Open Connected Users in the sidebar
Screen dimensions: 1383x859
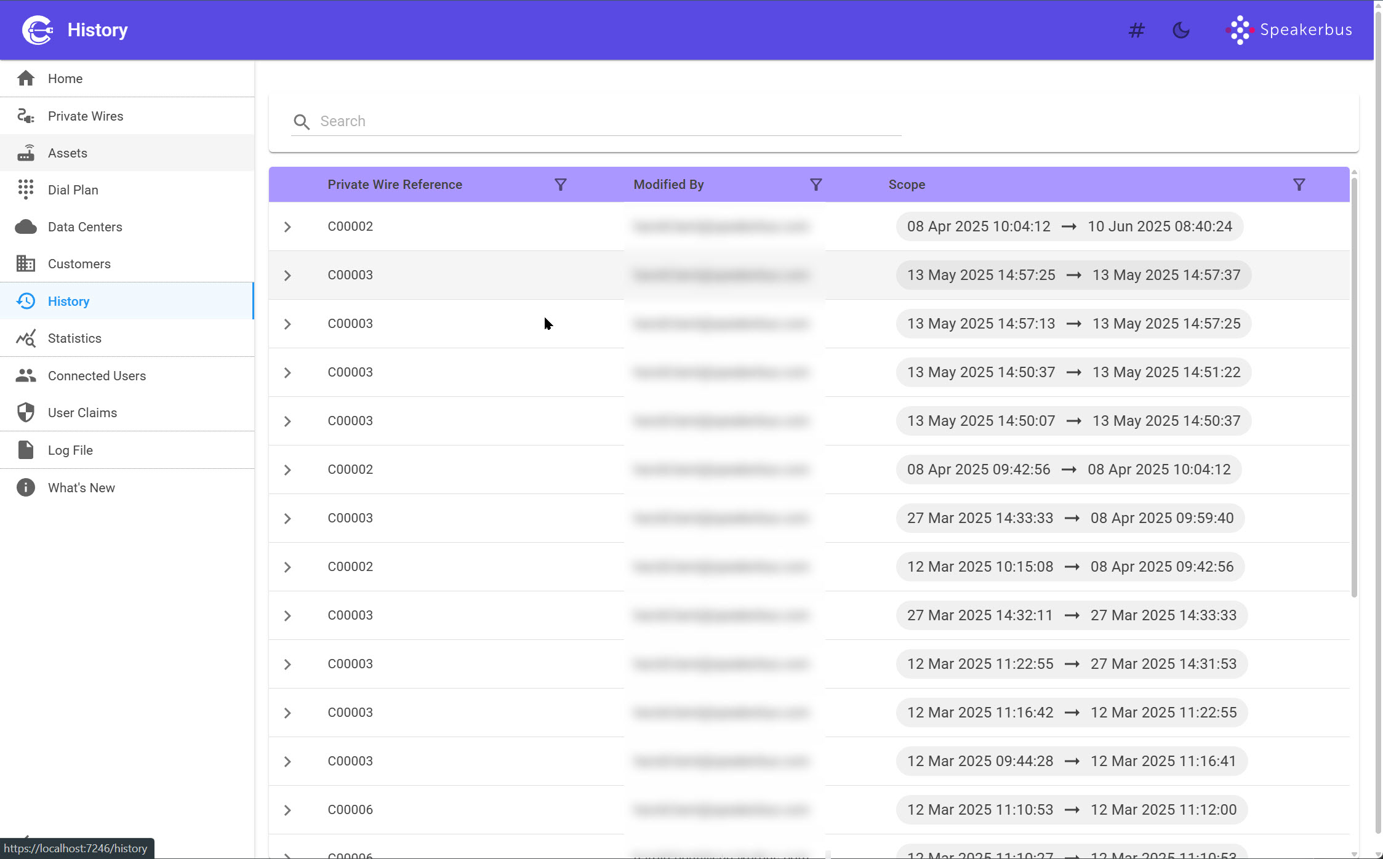point(97,376)
